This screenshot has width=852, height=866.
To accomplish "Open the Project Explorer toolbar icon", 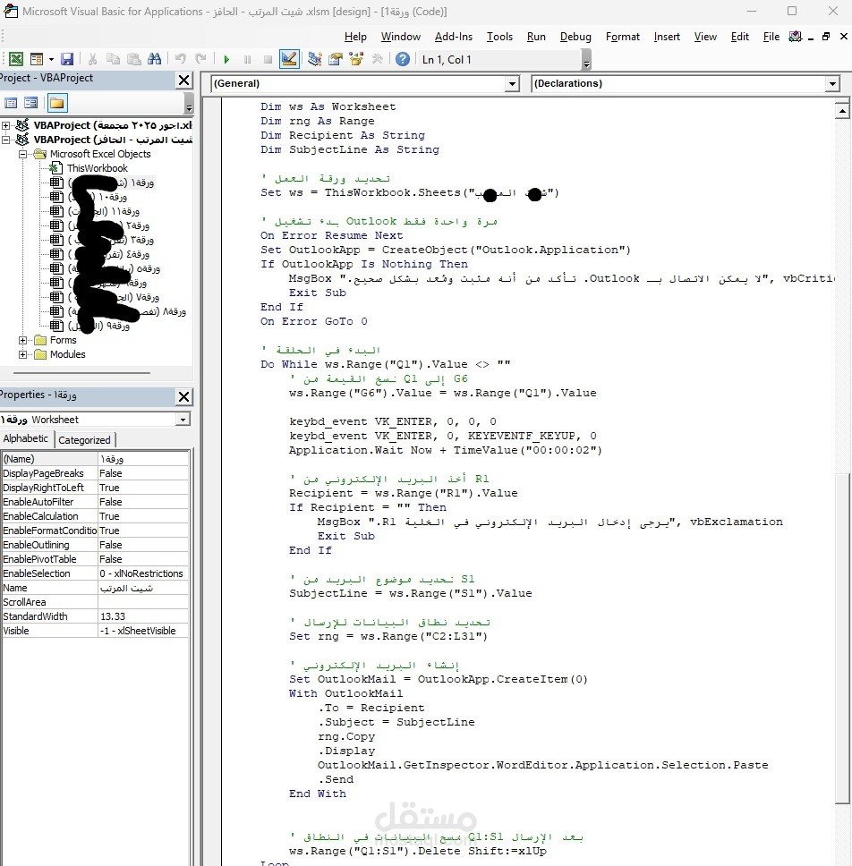I will (x=315, y=59).
